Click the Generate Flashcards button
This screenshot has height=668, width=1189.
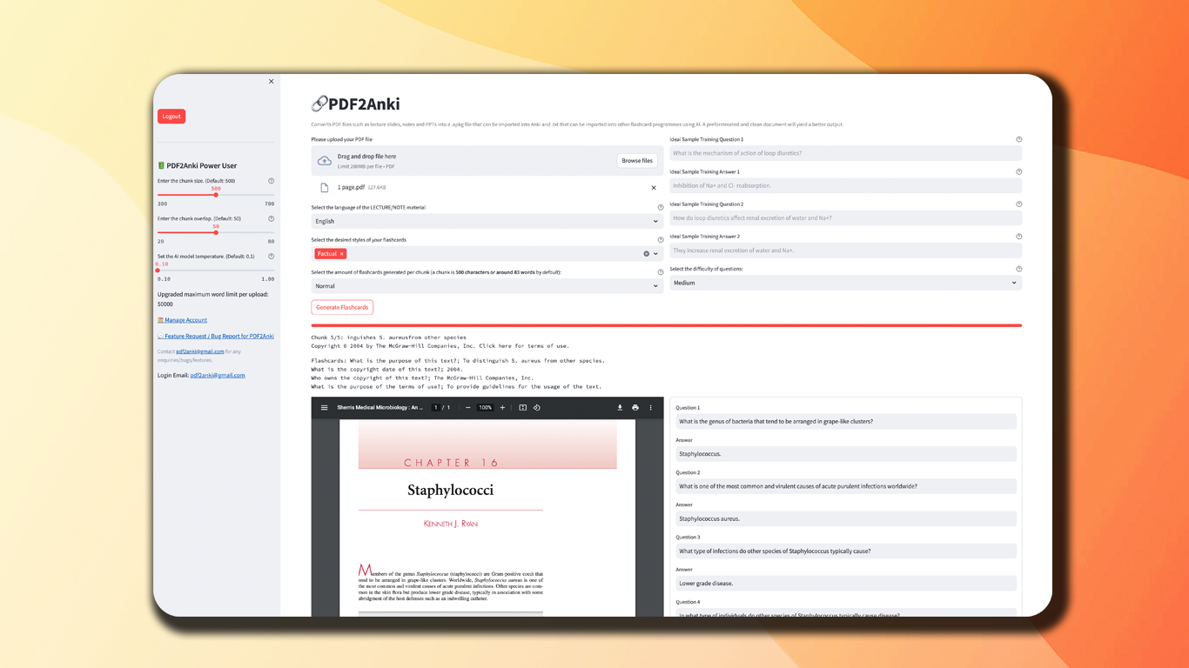coord(342,307)
